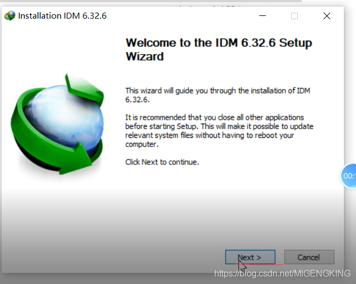
Task: Click the 'Click Next to continue.' text
Action: point(162,162)
